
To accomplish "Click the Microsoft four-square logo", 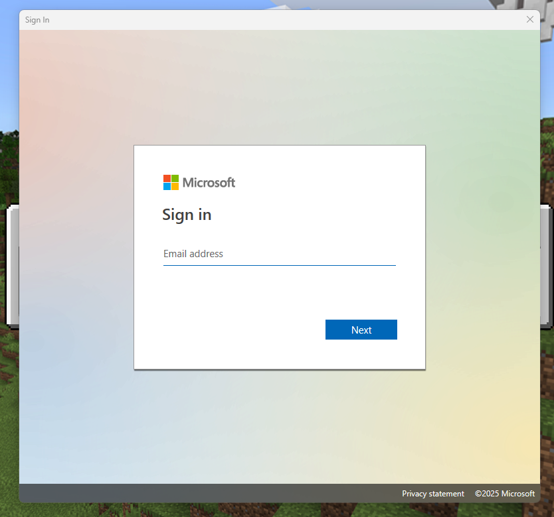I will coord(171,183).
